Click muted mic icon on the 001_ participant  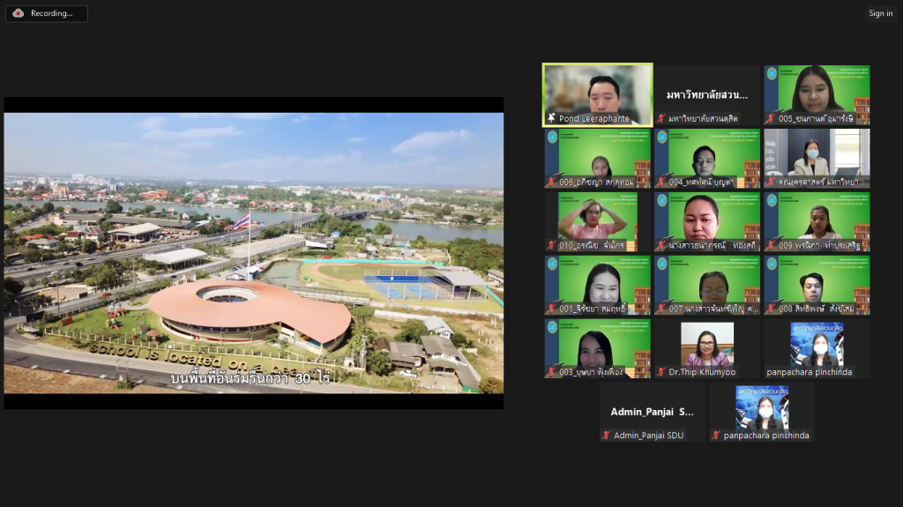(550, 309)
